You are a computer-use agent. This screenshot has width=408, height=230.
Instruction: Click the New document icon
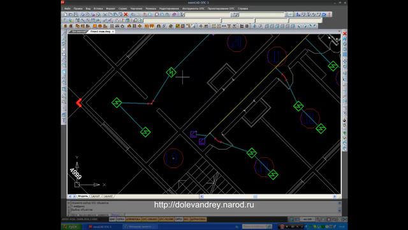(x=65, y=14)
